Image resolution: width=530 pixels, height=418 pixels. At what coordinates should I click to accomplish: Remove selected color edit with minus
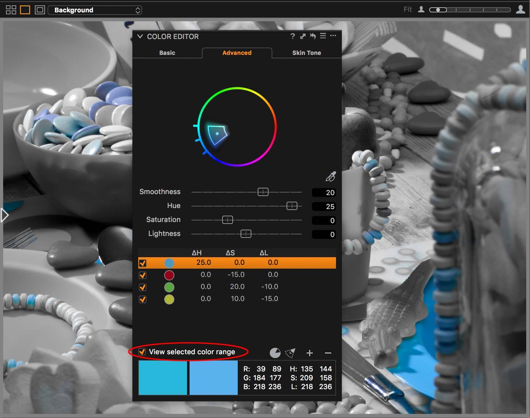tap(328, 353)
